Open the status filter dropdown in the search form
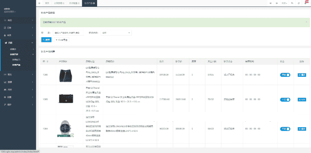The width and height of the screenshot is (311, 153). coord(116,33)
